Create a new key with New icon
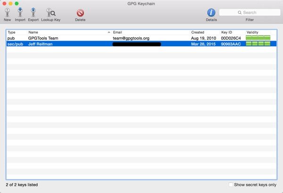Image resolution: width=283 pixels, height=193 pixels. click(x=7, y=13)
